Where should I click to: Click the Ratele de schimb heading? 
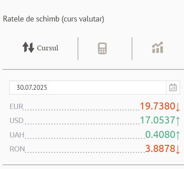coord(54,19)
